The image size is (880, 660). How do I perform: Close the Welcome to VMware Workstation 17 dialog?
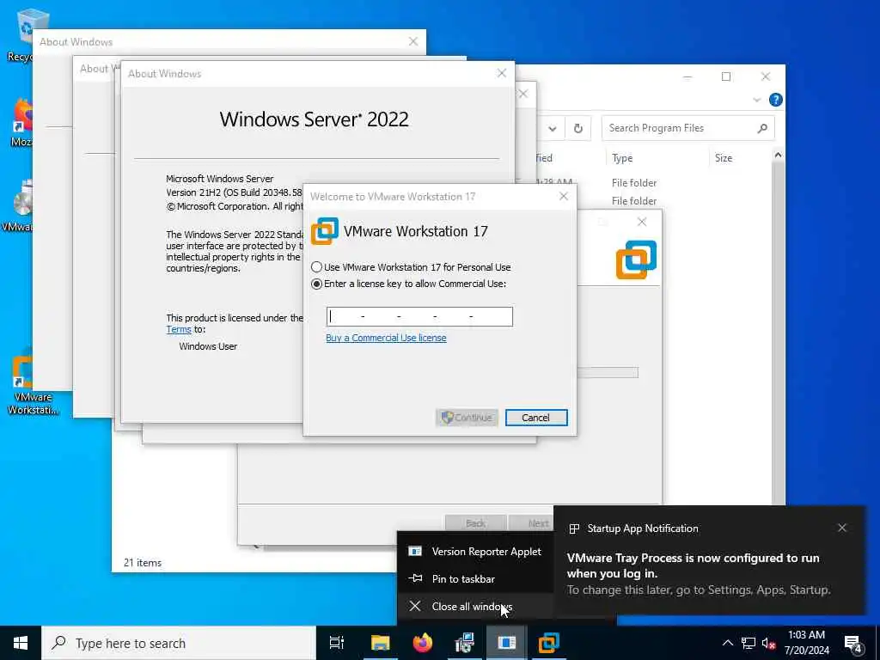(x=564, y=196)
